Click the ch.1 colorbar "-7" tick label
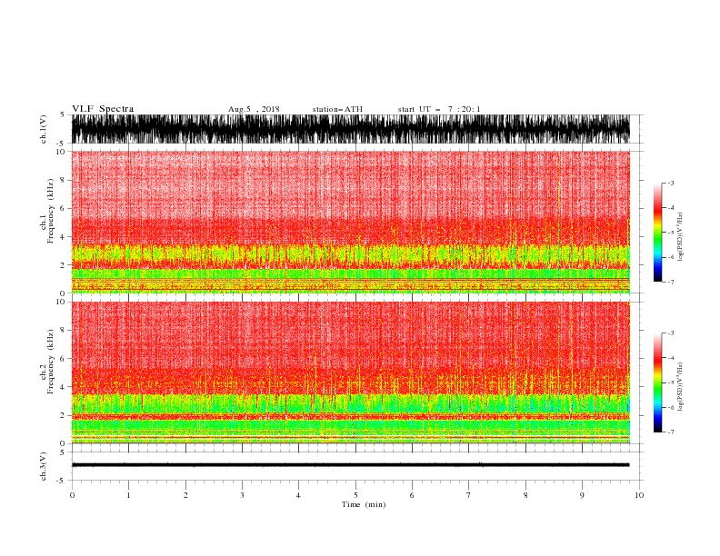This screenshot has width=720, height=556. click(671, 282)
